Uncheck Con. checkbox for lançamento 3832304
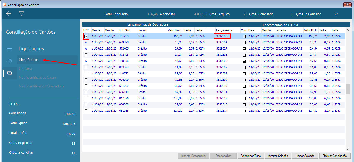Screen dimensions: 354x162 pos(244,43)
